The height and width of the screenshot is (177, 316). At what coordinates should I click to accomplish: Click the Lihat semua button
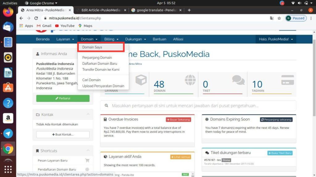tap(181, 157)
